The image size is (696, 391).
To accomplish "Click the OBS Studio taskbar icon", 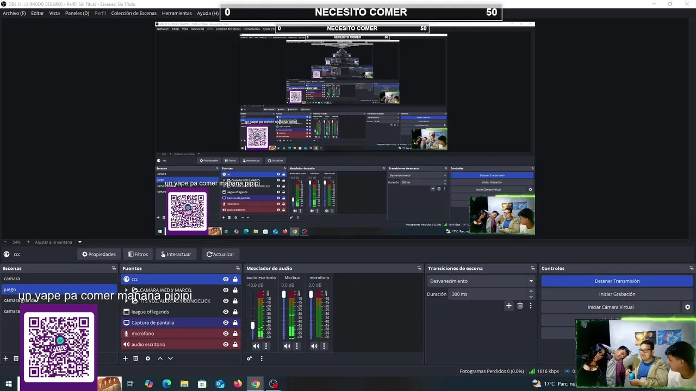I will (x=274, y=384).
